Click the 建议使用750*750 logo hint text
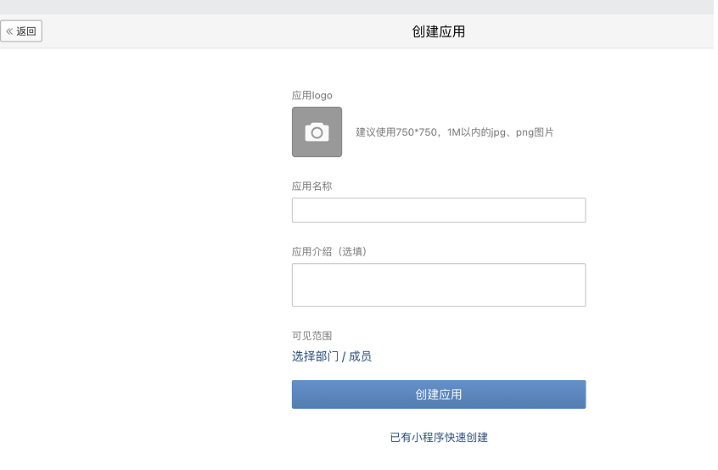The width and height of the screenshot is (718, 470). pyautogui.click(x=396, y=132)
